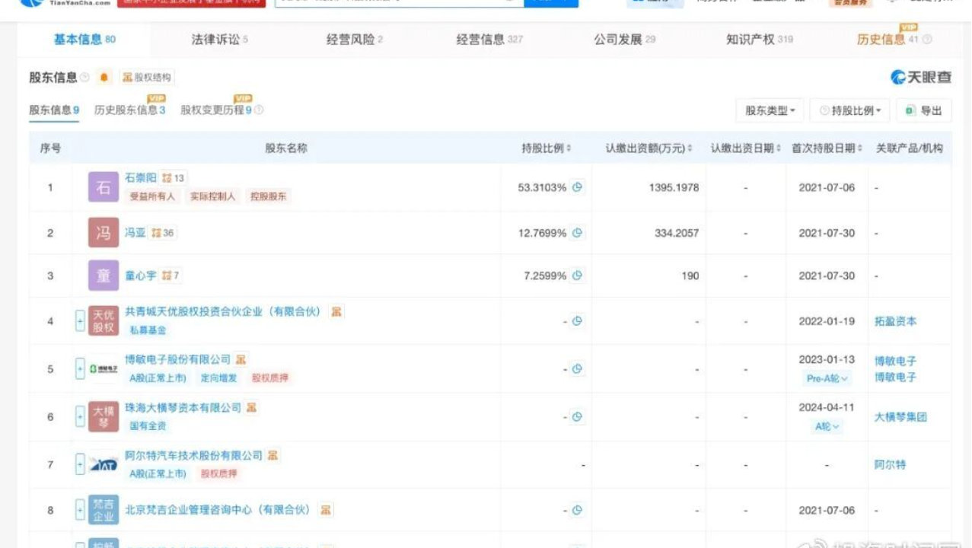Click the pie chart icon in 北京梵吉 row

pyautogui.click(x=577, y=510)
